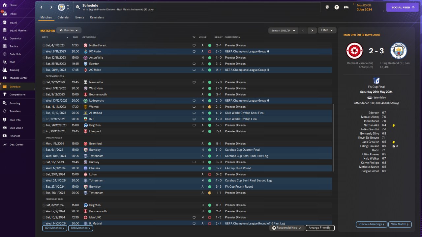Open the Squad screen in the sidebar
This screenshot has width=422, height=237.
(x=13, y=23)
